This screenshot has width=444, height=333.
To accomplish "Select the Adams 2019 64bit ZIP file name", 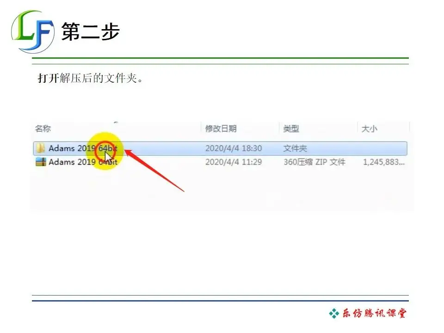I will [83, 162].
